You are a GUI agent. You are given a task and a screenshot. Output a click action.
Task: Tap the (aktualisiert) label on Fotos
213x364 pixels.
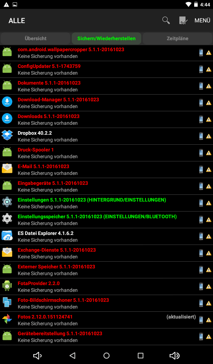click(181, 317)
